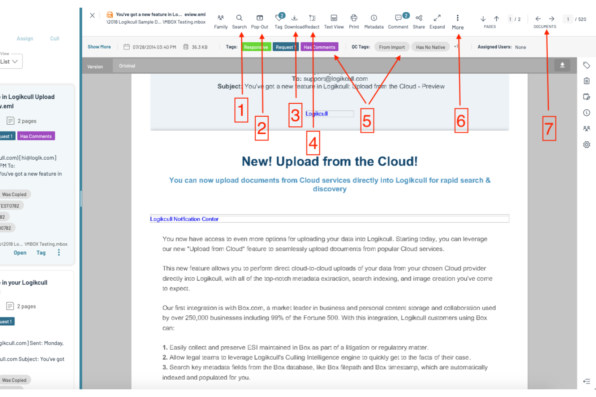This screenshot has width=596, height=397.
Task: Click the Logikcull Notification Center link
Action: click(184, 219)
